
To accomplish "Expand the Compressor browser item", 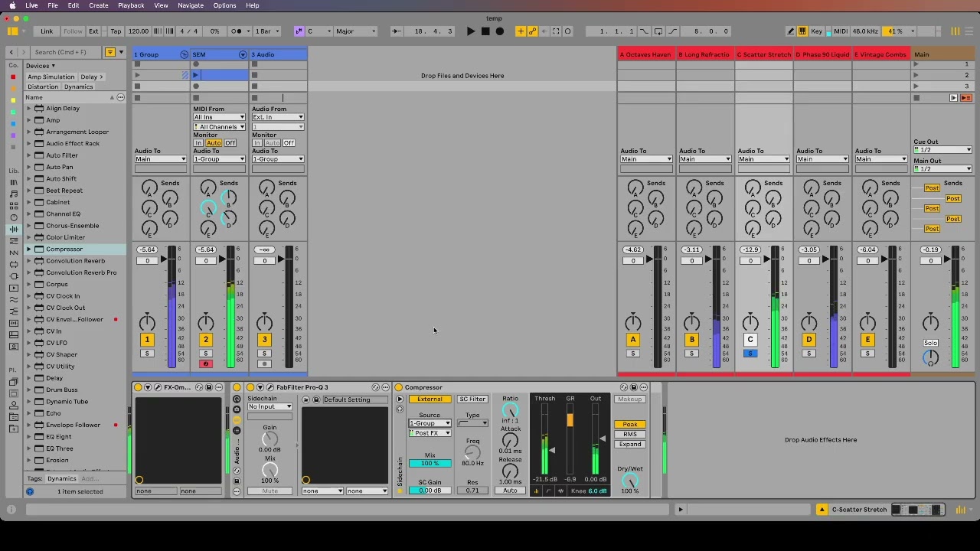I will pos(29,249).
